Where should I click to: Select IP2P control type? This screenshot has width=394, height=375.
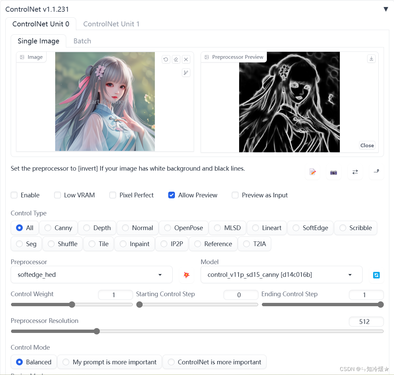(x=172, y=244)
